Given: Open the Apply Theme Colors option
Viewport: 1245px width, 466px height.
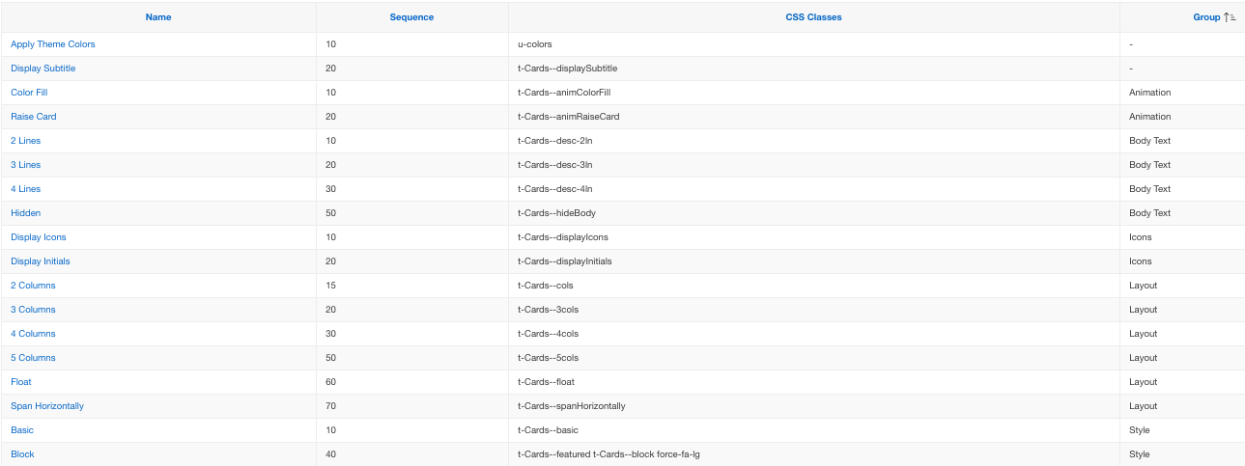Looking at the screenshot, I should (x=53, y=44).
